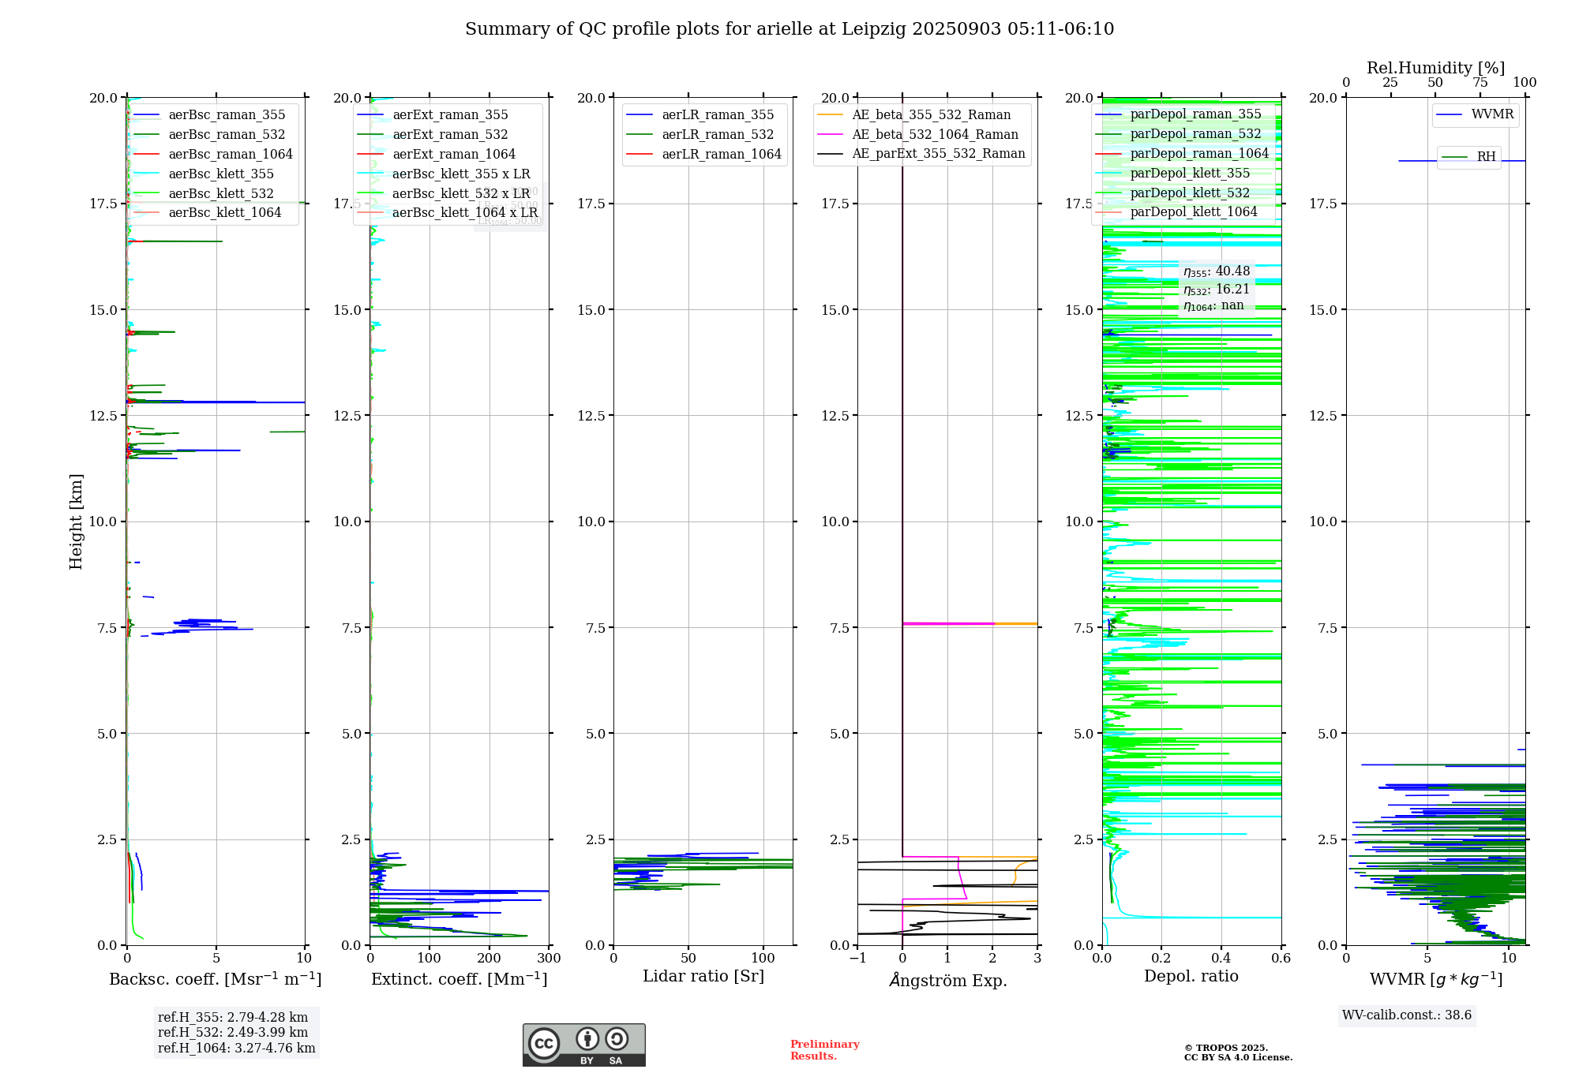This screenshot has width=1579, height=1073.
Task: Click the Creative Commons CC icon
Action: [544, 1043]
